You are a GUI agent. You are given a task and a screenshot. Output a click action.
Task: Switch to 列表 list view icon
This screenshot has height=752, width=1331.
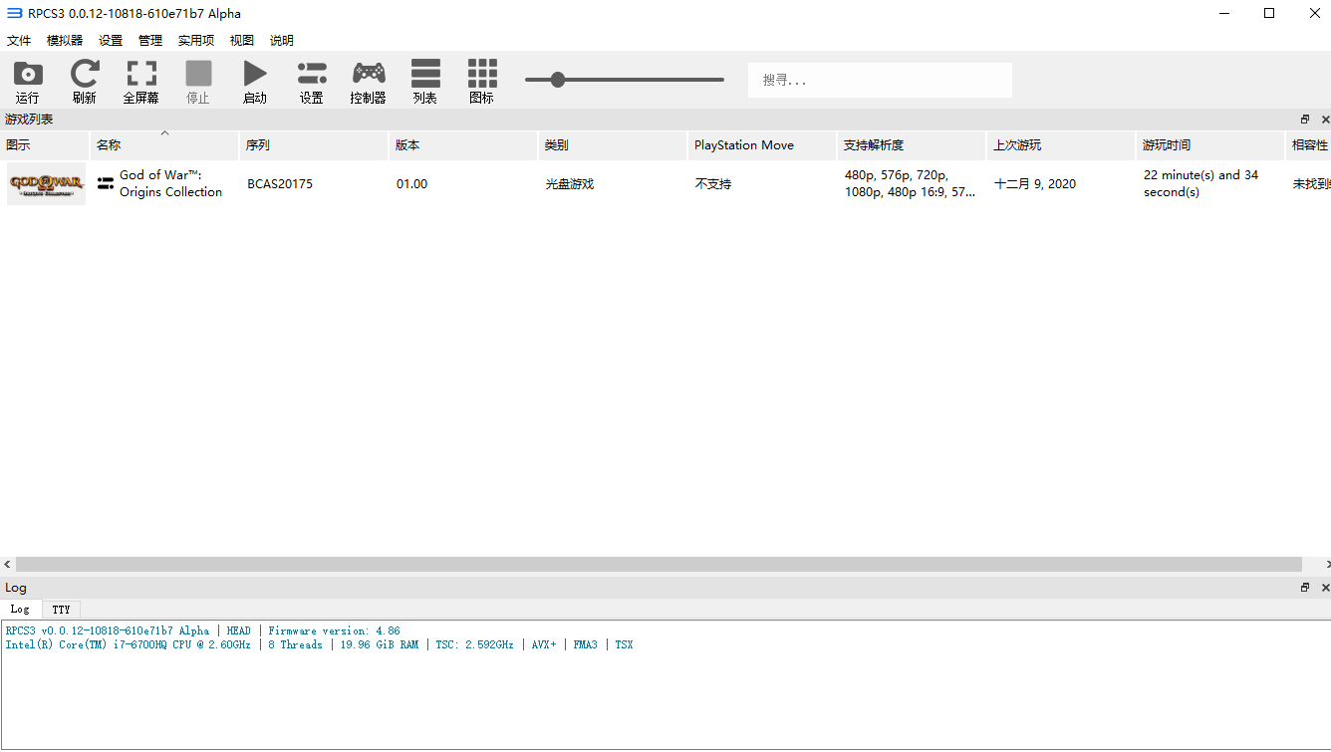(425, 74)
